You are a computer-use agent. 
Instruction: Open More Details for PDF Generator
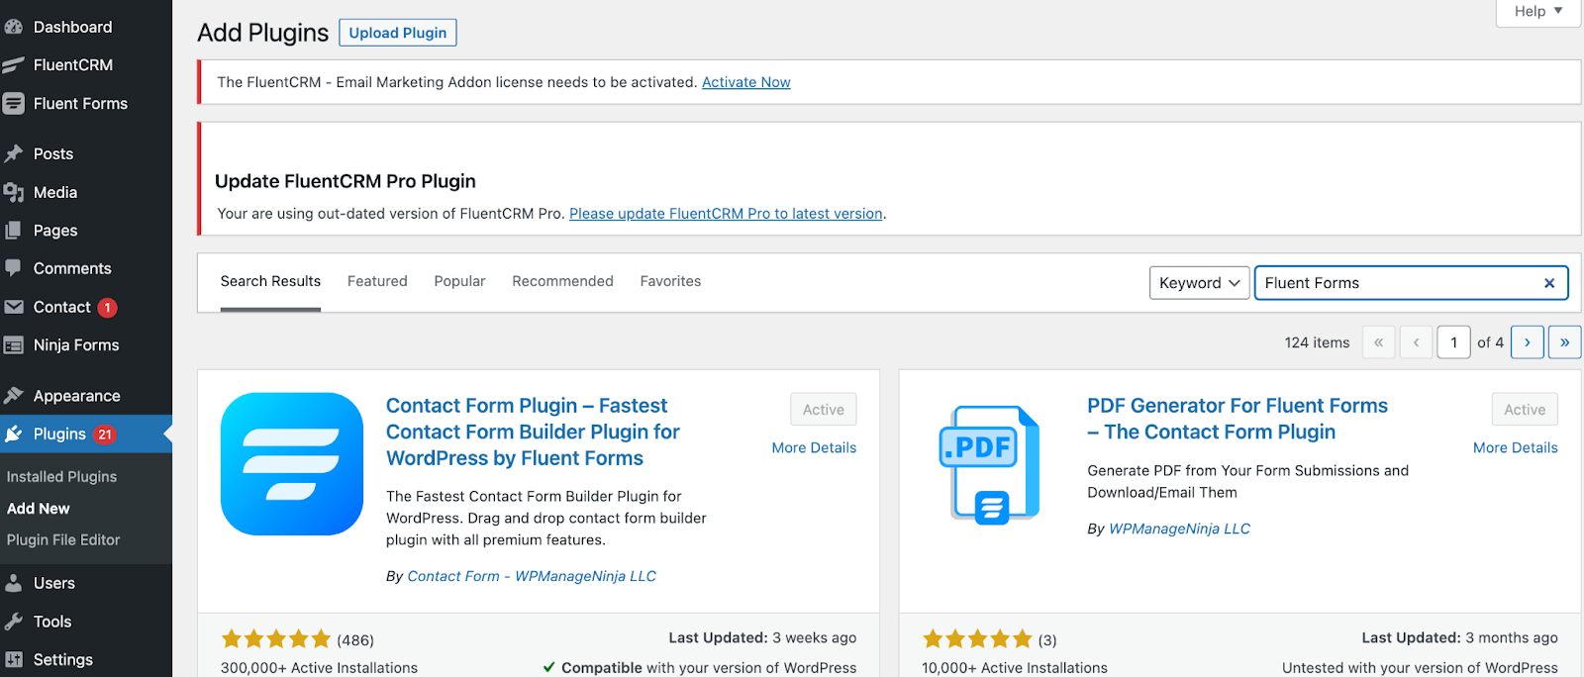coord(1515,448)
